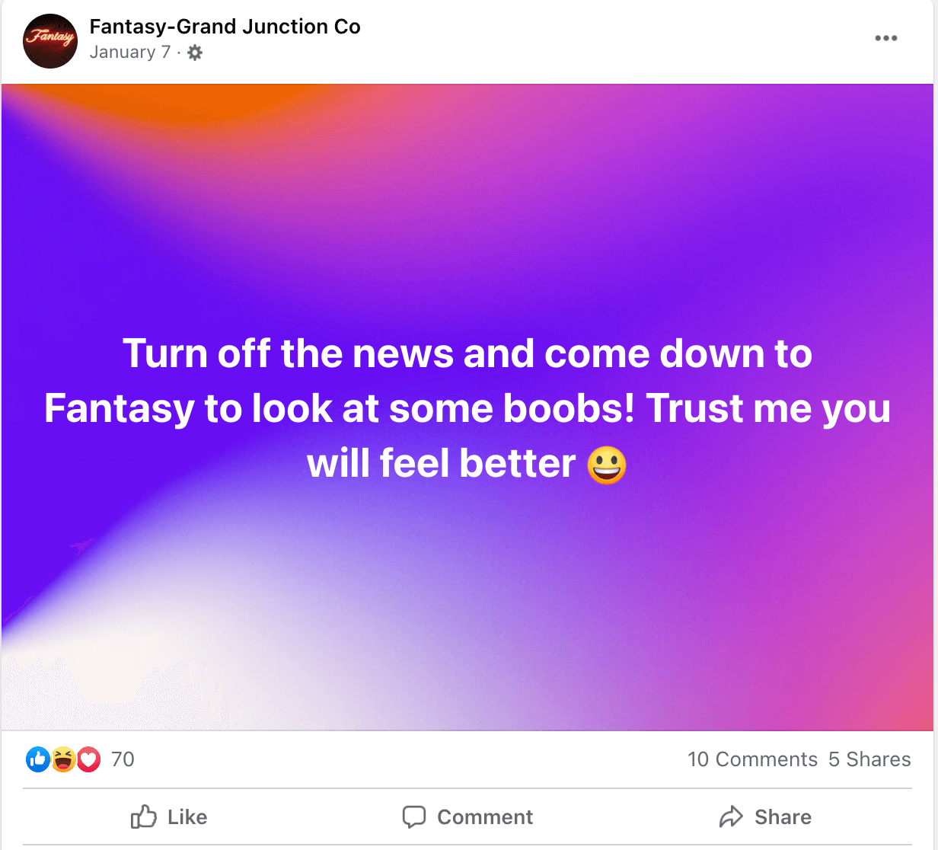Click the laughing face reaction icon
This screenshot has height=850, width=938.
click(63, 759)
